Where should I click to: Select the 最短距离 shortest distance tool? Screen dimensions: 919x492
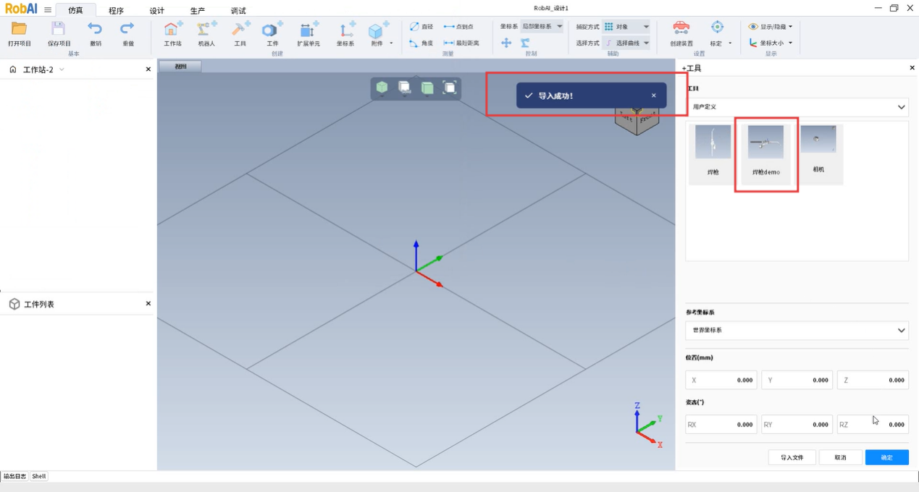(x=461, y=43)
